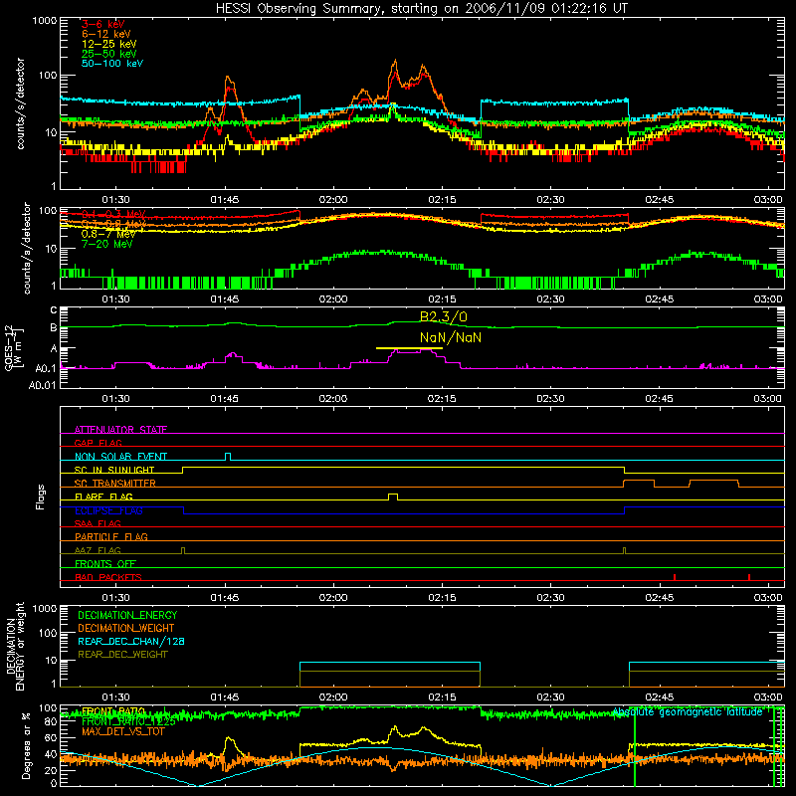Click "02:45" tick under the decimation panel
796x796 pixels.
point(659,697)
